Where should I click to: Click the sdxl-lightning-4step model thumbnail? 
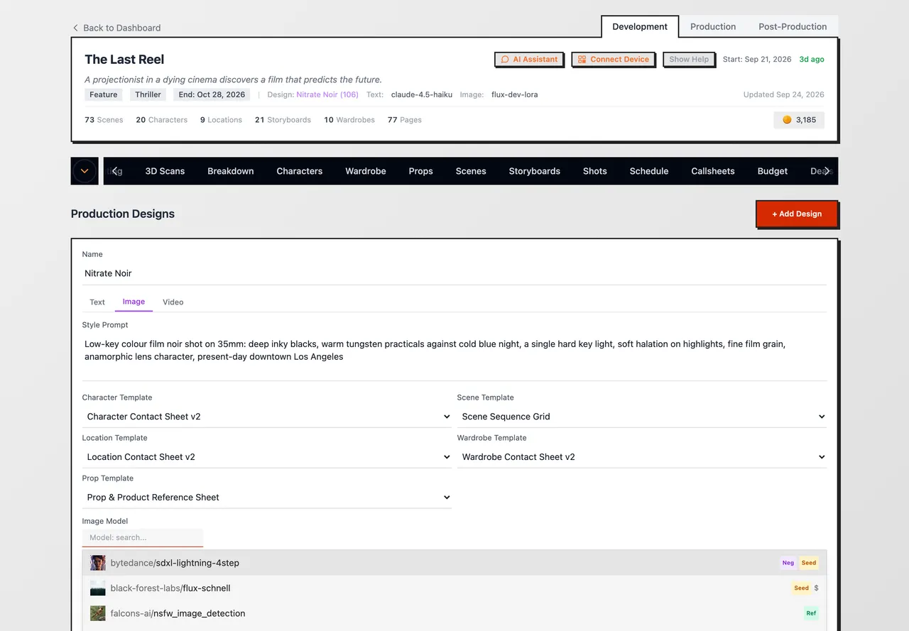(x=98, y=563)
